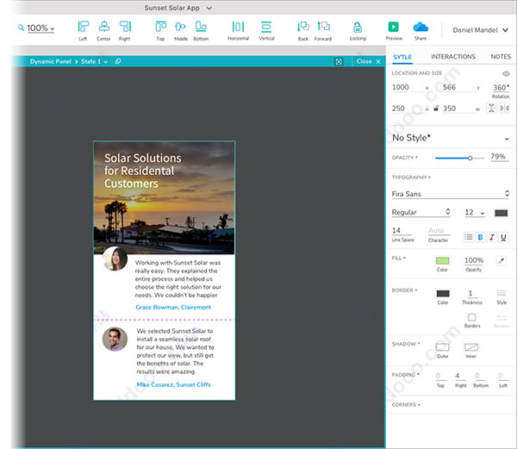Bring widget Forward
The width and height of the screenshot is (517, 449).
click(323, 26)
